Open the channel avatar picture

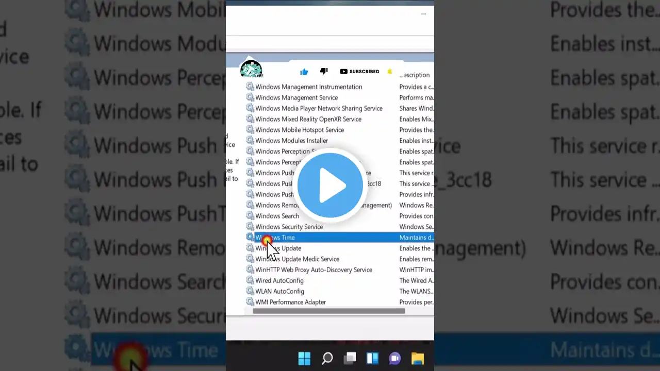(251, 70)
